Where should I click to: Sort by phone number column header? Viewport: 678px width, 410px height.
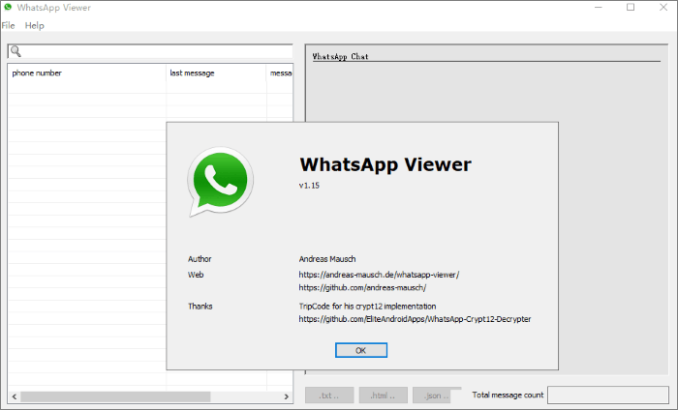pos(87,73)
